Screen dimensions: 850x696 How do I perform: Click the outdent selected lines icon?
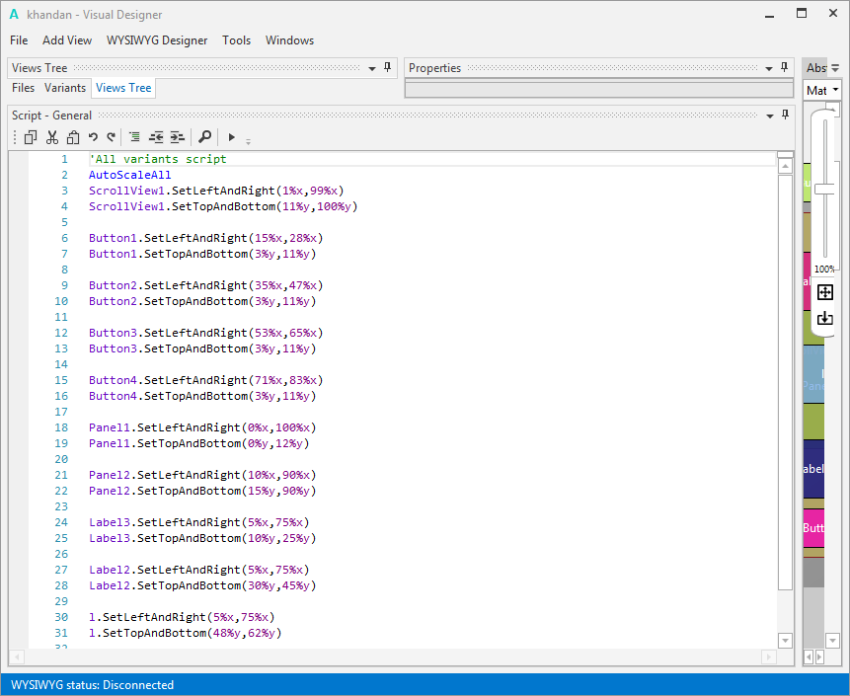pos(156,137)
